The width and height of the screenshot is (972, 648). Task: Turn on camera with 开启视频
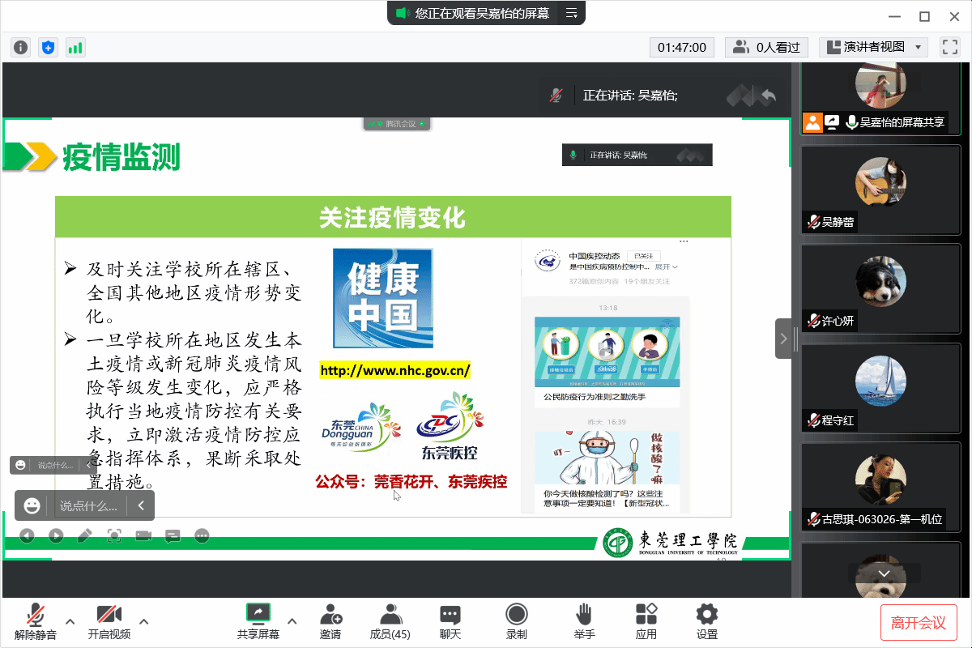point(109,621)
